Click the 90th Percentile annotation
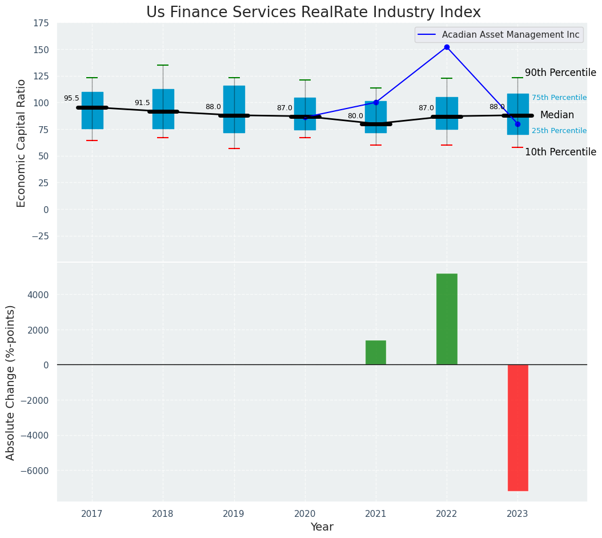 click(560, 73)
